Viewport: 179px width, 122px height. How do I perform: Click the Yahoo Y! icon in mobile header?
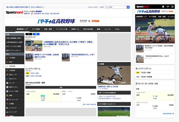click(168, 7)
